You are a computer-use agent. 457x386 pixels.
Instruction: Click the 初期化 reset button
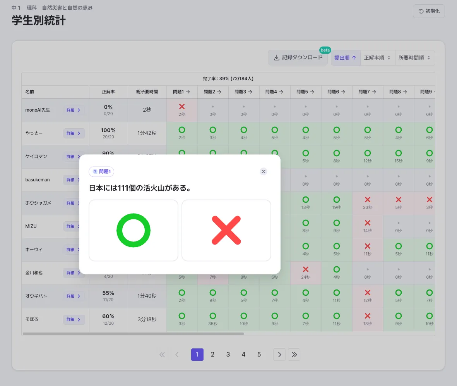[x=429, y=11]
